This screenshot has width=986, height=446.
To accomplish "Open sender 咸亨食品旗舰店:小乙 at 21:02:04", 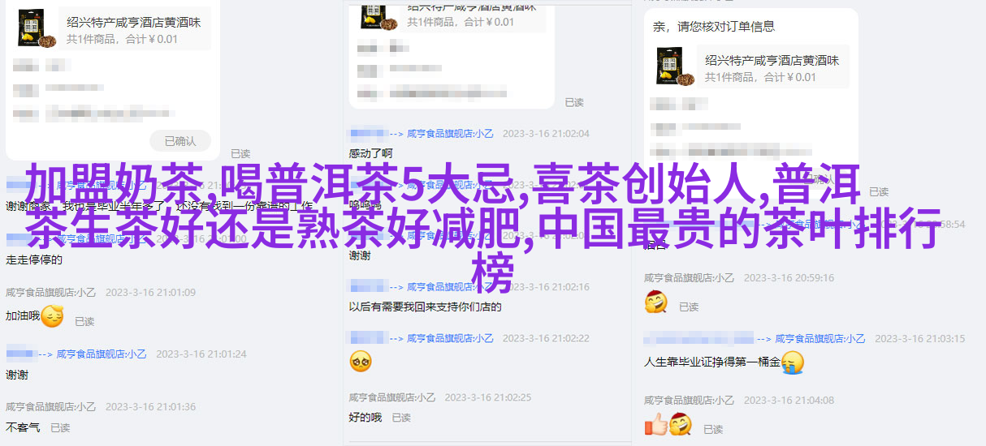I will pos(450,133).
